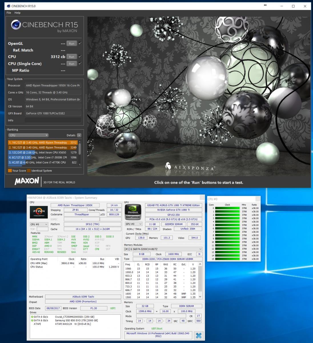Toggle the CPU test checkbox

[80, 57]
